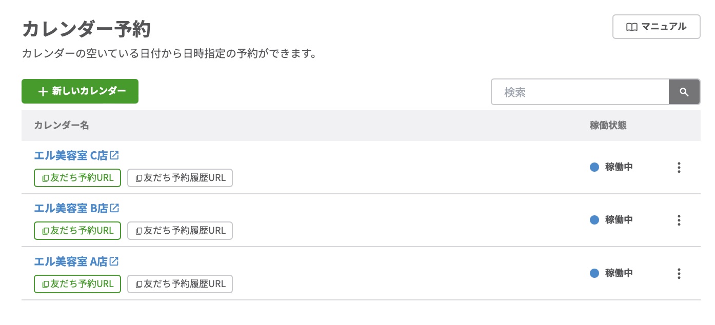Copy 友だち予約URL for エル美容室 B店
This screenshot has height=325, width=715.
point(77,231)
